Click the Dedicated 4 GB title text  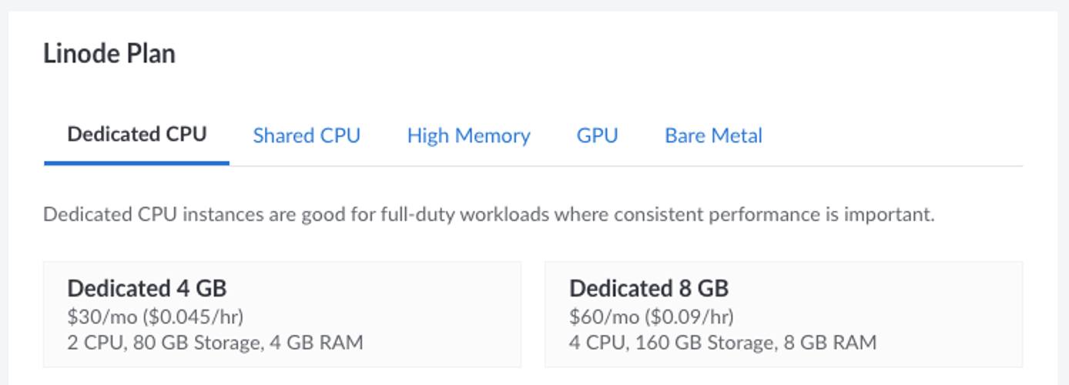tap(147, 289)
